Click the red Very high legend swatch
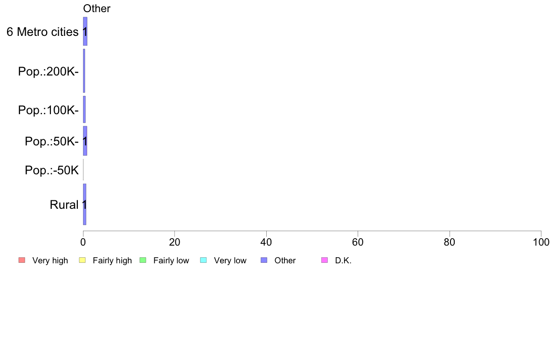 (x=22, y=261)
